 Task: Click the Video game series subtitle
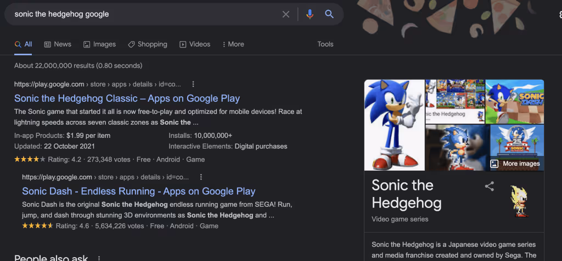(400, 219)
